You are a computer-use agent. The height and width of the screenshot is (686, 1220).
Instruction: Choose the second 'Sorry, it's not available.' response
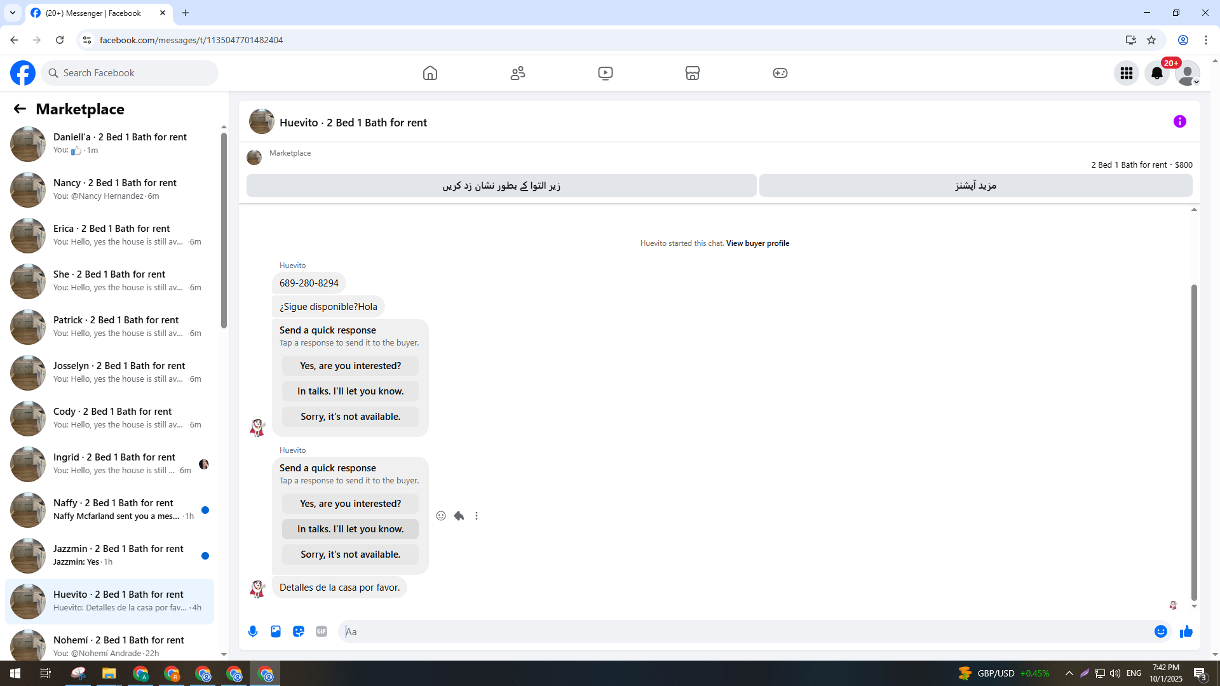tap(350, 555)
